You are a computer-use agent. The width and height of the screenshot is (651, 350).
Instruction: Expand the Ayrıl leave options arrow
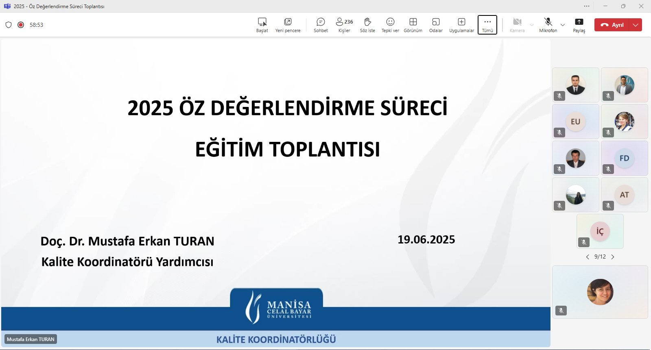(636, 25)
